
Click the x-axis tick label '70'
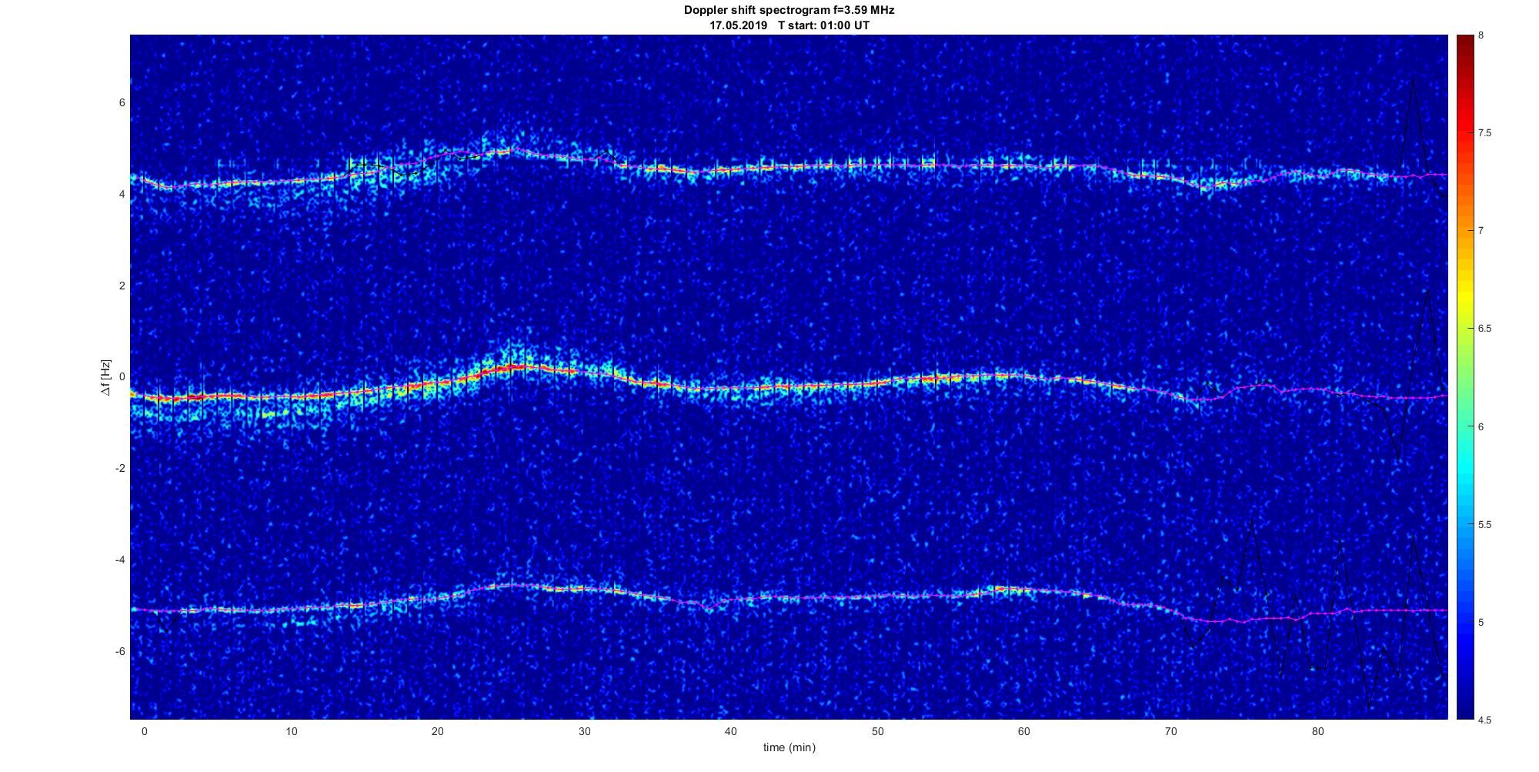point(1171,732)
